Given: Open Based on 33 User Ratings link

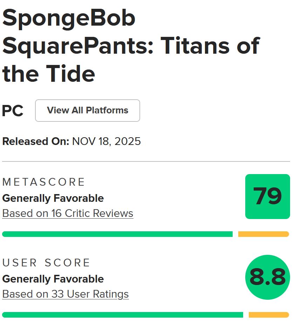Looking at the screenshot, I should pyautogui.click(x=65, y=294).
